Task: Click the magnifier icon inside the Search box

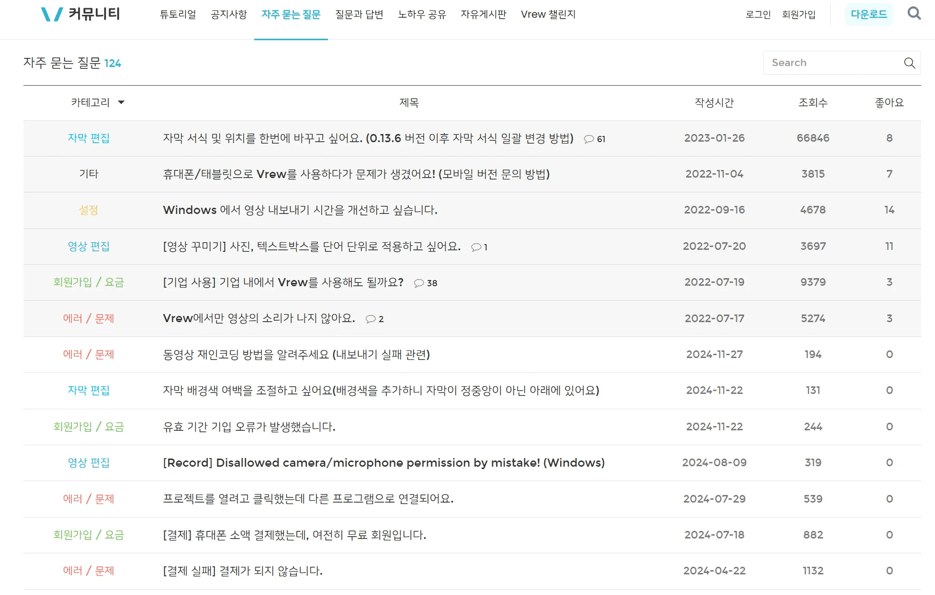Action: pyautogui.click(x=909, y=63)
